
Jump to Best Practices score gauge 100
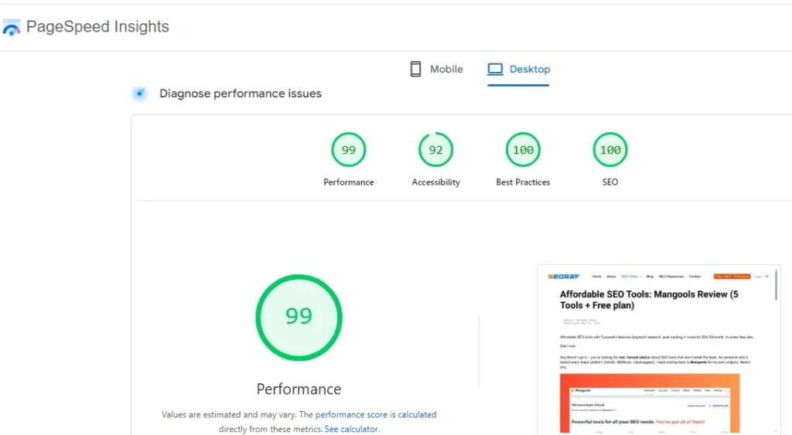point(523,150)
